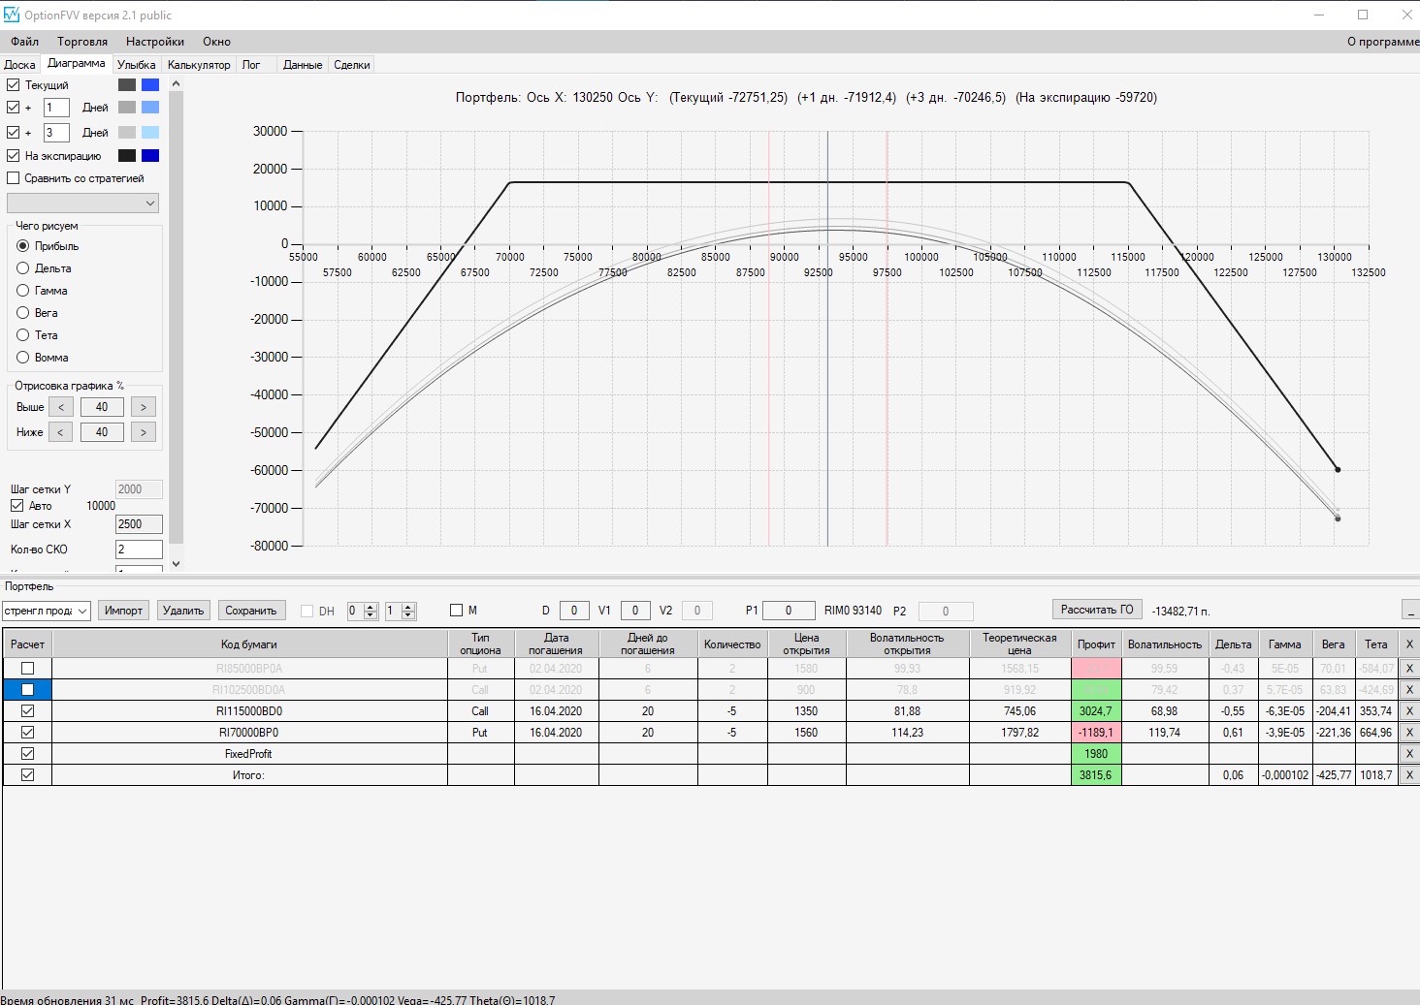Image resolution: width=1420 pixels, height=1005 pixels.
Task: Open О программе menu item
Action: pyautogui.click(x=1383, y=42)
